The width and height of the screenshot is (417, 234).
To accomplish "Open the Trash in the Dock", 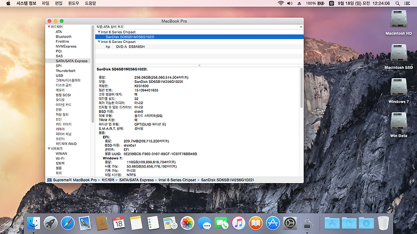I will pos(383,223).
